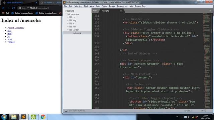The height and width of the screenshot is (120, 214).
Task: Open the img/ directory link
Action: (10, 33)
